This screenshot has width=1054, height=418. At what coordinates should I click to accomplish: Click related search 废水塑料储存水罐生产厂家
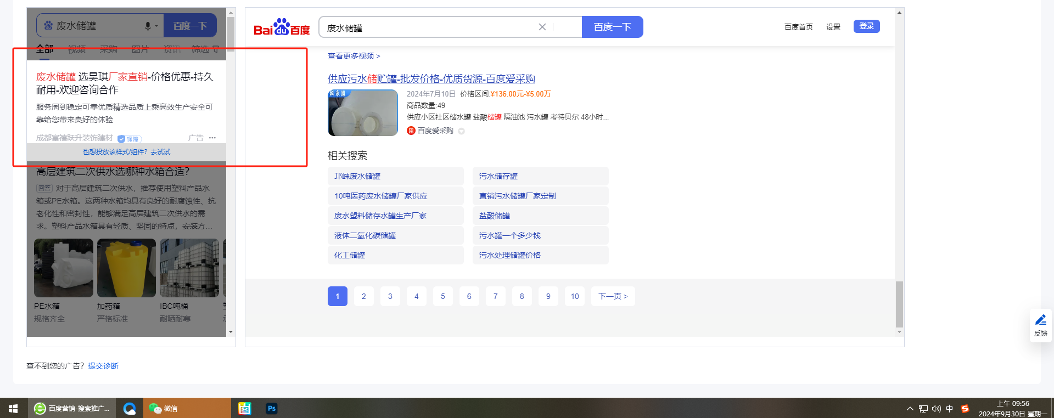pos(396,216)
